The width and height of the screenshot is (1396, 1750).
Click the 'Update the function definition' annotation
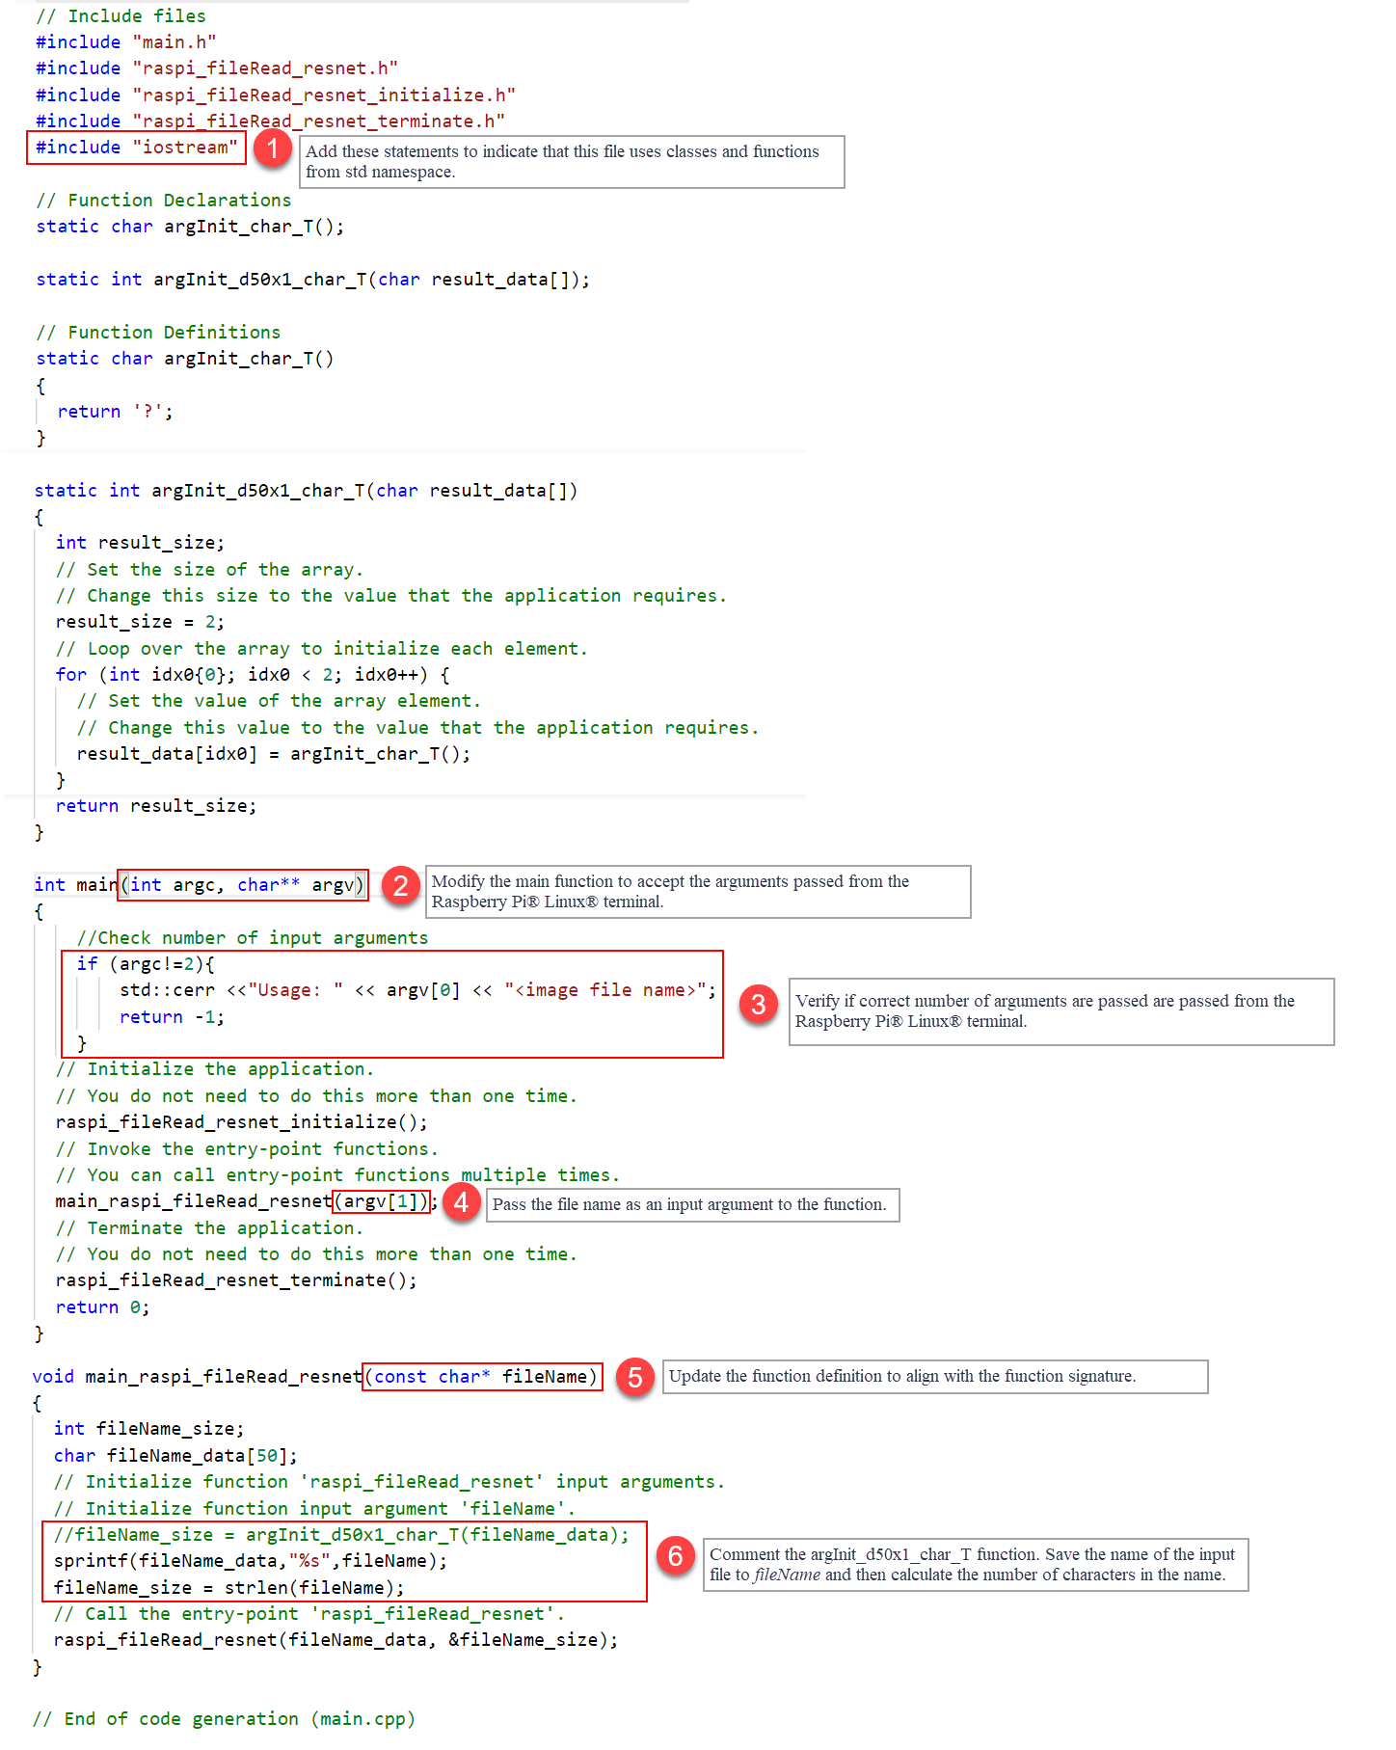[934, 1377]
